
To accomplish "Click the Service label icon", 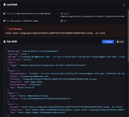I will pos(61,14).
